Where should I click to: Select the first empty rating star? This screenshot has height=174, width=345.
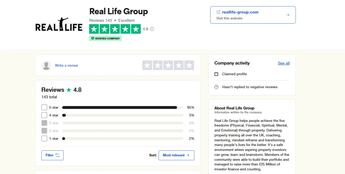pyautogui.click(x=147, y=65)
